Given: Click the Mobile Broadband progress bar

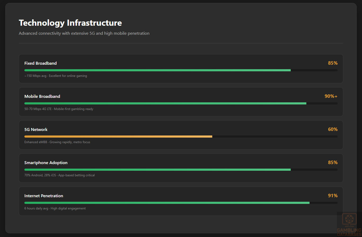Looking at the screenshot, I should [165, 103].
